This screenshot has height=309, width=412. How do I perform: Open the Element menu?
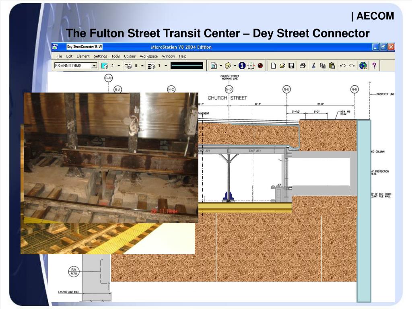[83, 56]
